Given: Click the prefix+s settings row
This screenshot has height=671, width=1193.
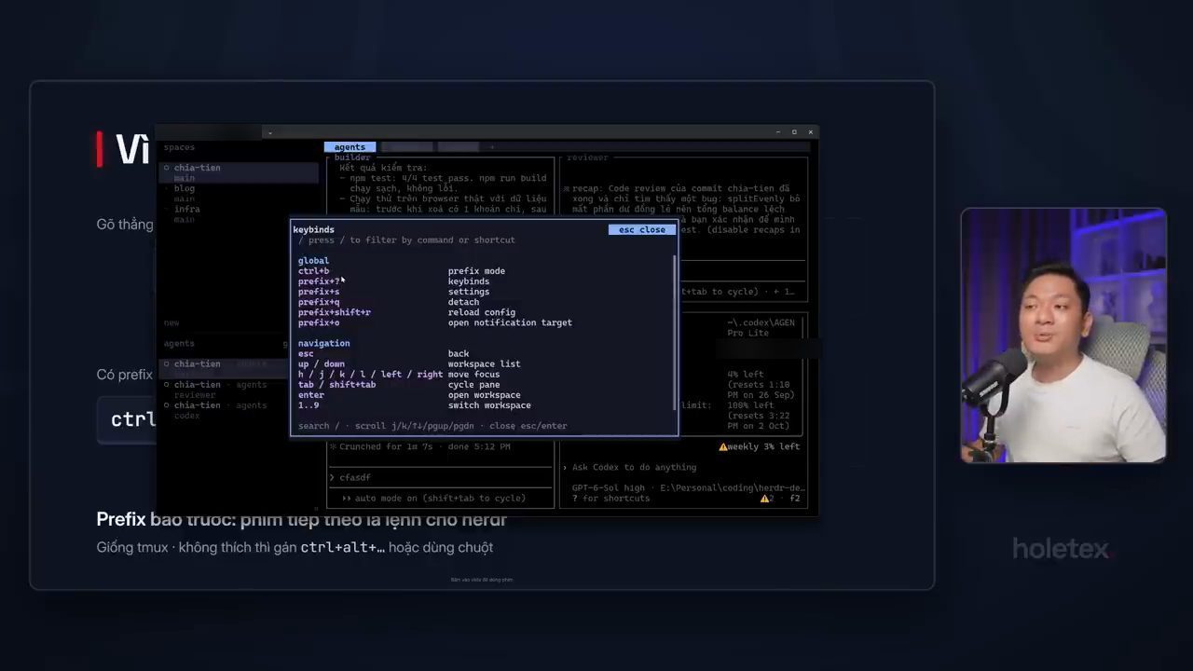Looking at the screenshot, I should (x=393, y=292).
